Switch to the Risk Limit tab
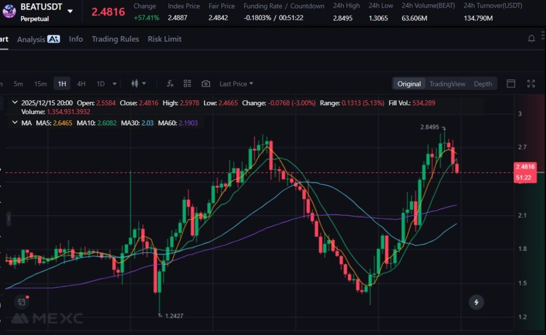 [x=164, y=39]
